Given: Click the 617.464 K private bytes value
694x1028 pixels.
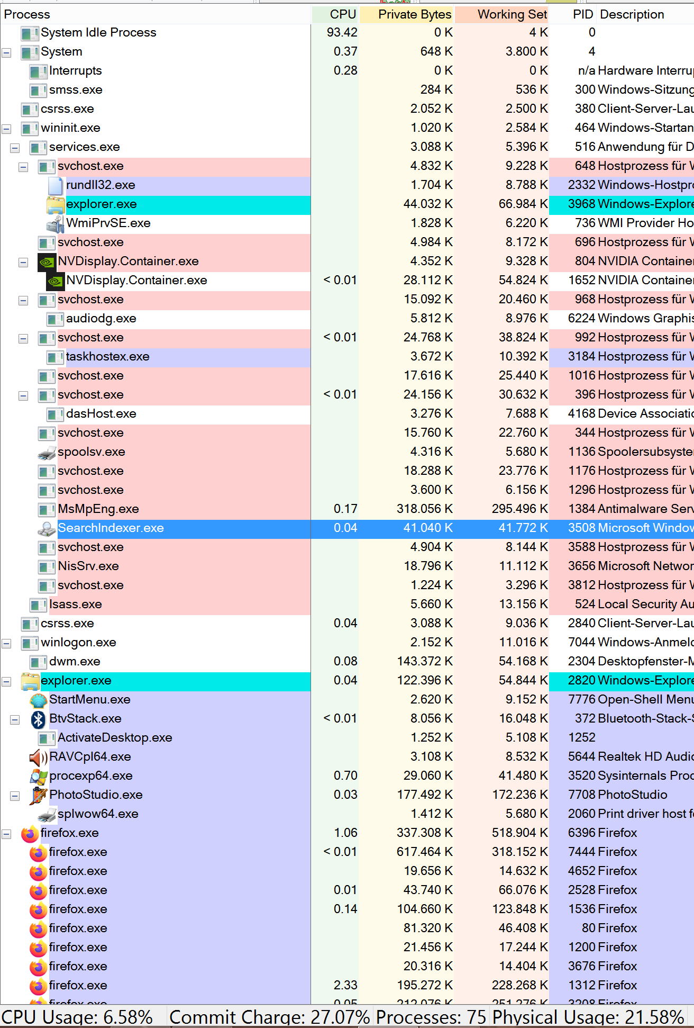Looking at the screenshot, I should (425, 852).
